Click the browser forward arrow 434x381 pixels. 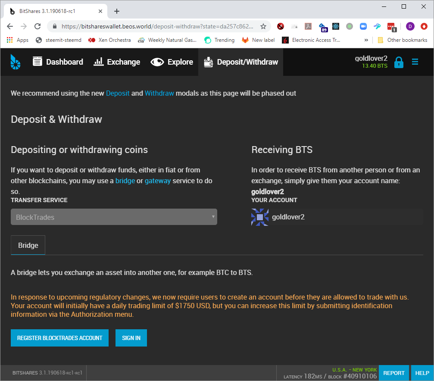[x=24, y=26]
